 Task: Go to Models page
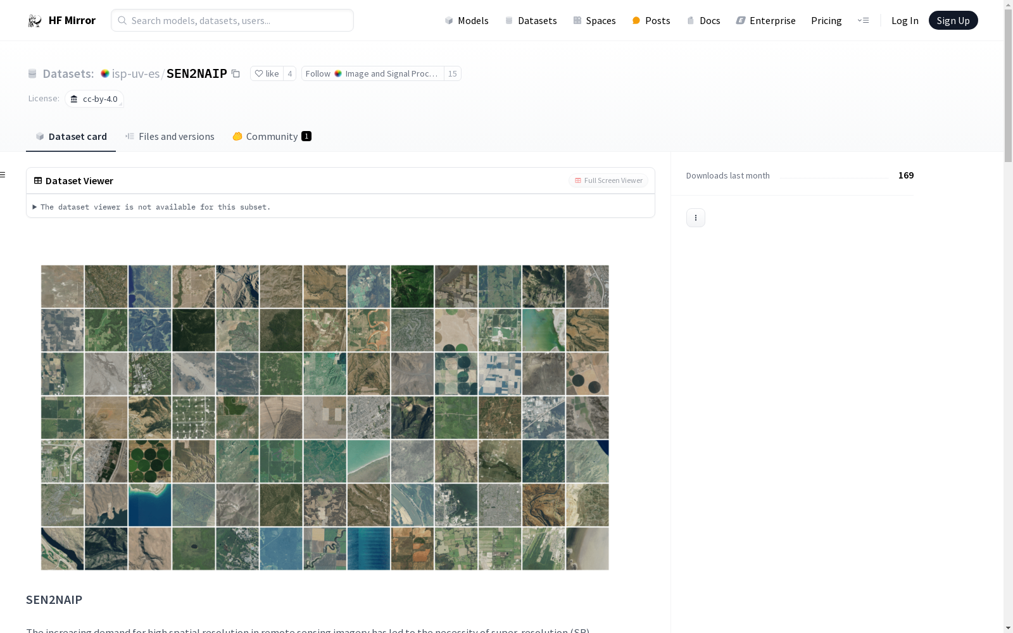467,21
